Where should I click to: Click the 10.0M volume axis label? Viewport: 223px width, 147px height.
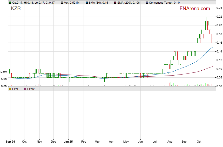[x=4, y=71]
